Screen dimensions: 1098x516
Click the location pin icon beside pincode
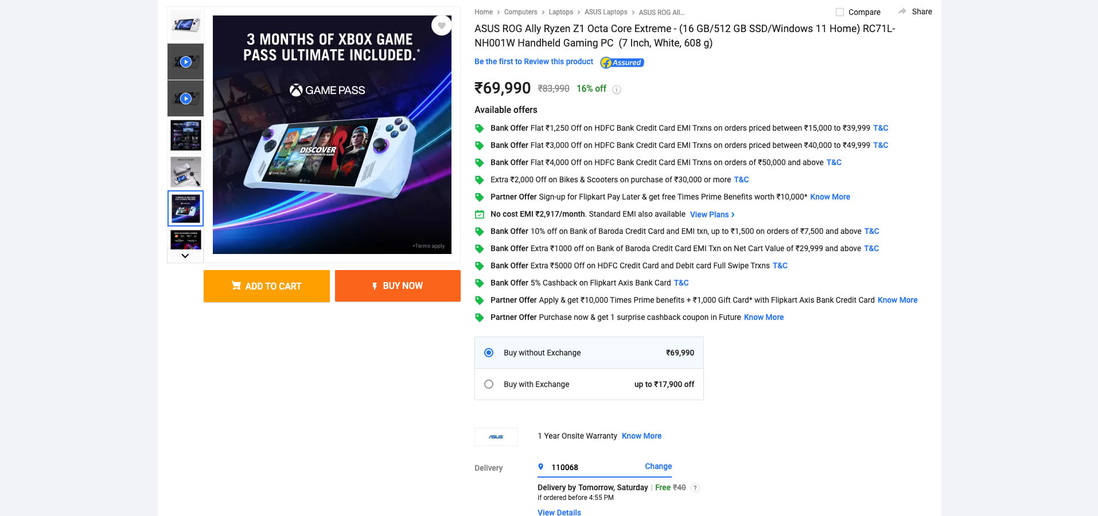point(540,467)
